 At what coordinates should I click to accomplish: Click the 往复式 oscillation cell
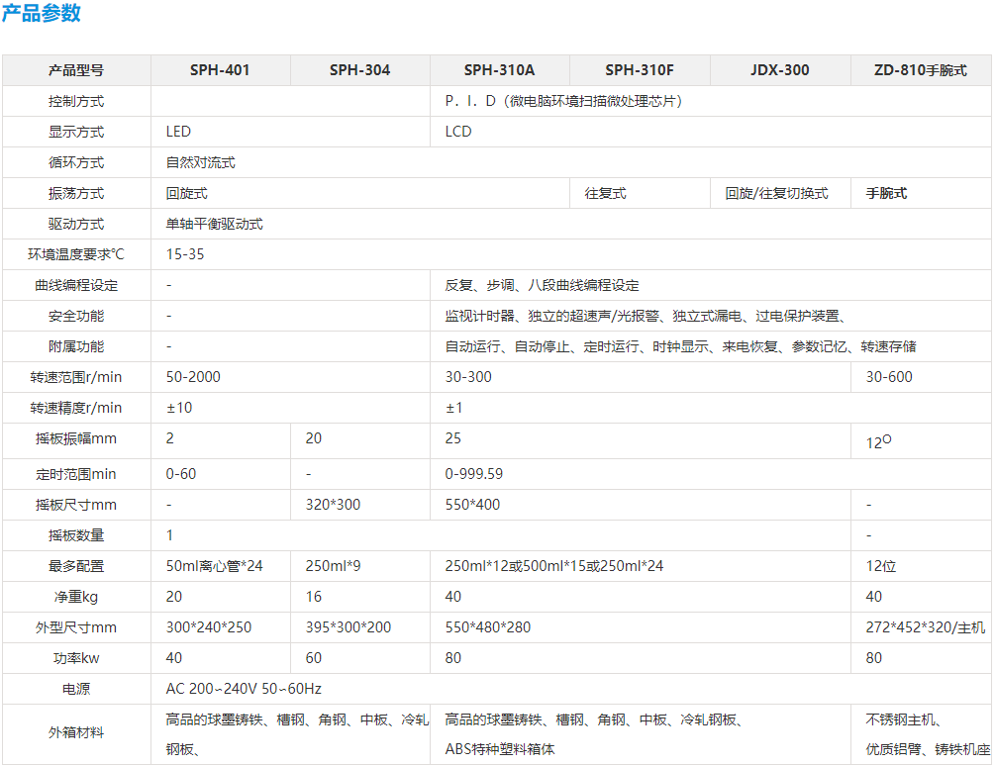(x=640, y=193)
